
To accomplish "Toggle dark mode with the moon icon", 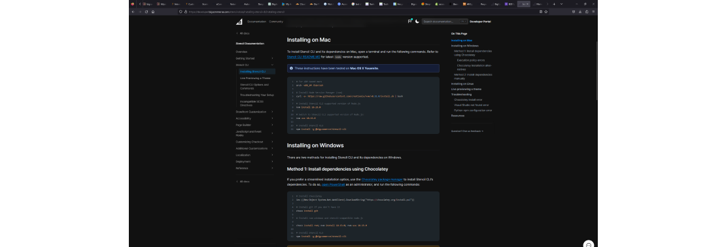I will pos(417,22).
